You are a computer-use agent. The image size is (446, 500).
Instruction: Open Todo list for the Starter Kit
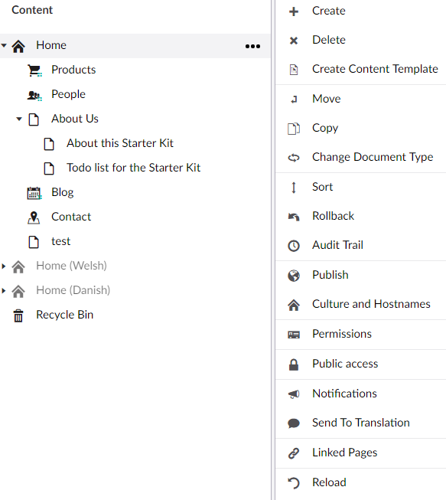tap(133, 168)
